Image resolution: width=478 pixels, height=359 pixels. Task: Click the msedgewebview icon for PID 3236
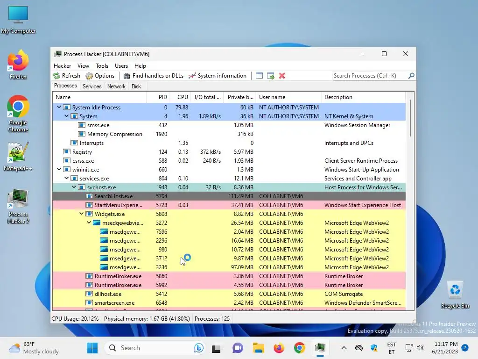(x=104, y=267)
